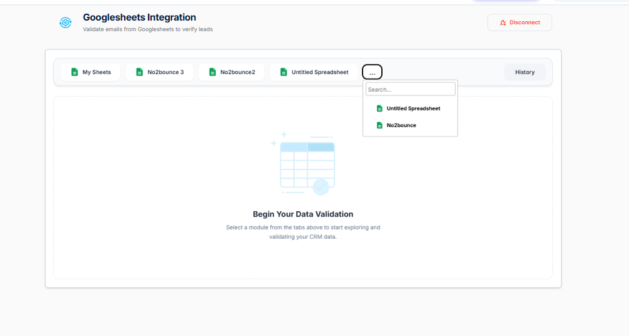The height and width of the screenshot is (336, 629).
Task: Click the sheet icon beside dropdown No2bounce
Action: 379,125
